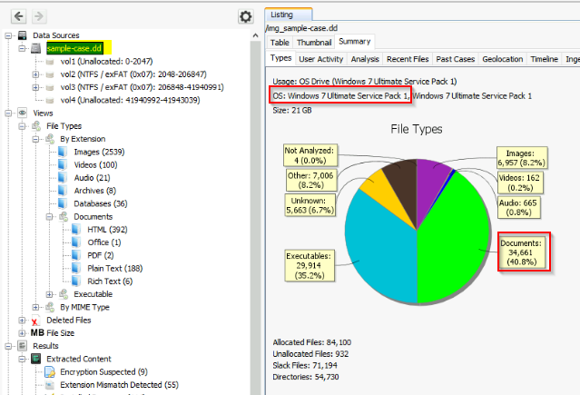Expand the Executable tree node
Image resolution: width=580 pixels, height=395 pixels.
[x=49, y=294]
